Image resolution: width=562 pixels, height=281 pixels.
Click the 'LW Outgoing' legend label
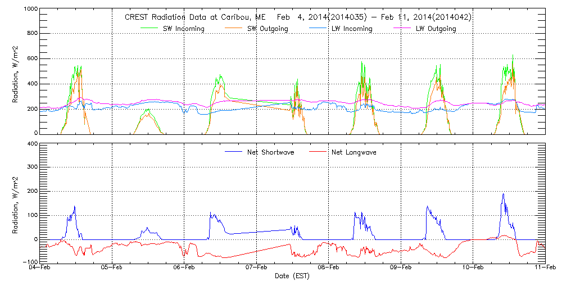pyautogui.click(x=436, y=29)
